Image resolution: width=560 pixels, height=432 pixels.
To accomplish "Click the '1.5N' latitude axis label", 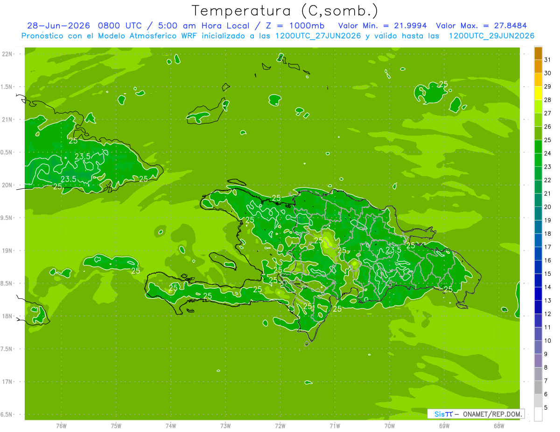I will (7, 87).
